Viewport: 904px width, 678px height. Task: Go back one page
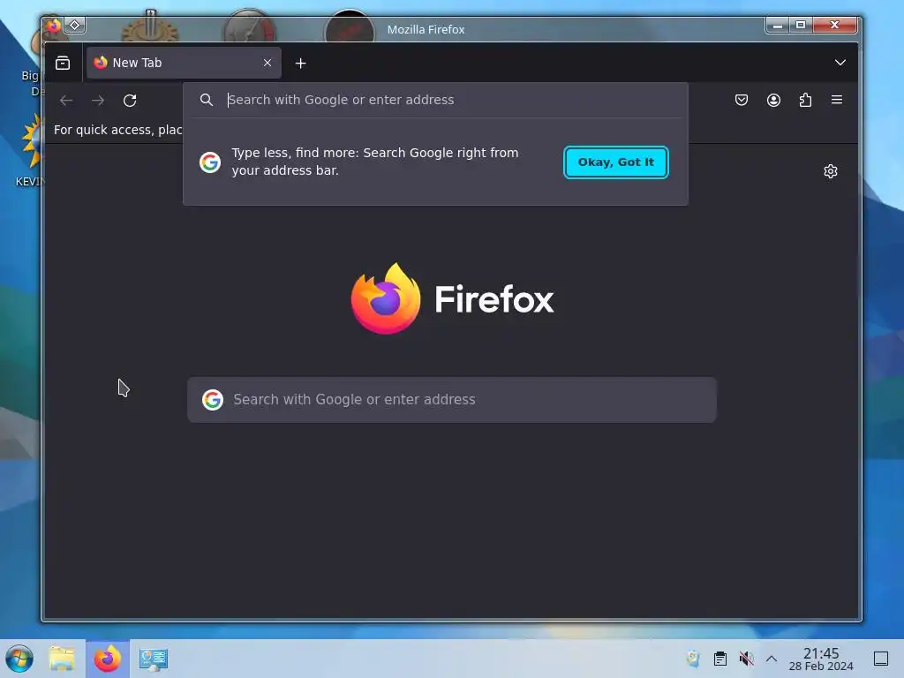coord(66,101)
